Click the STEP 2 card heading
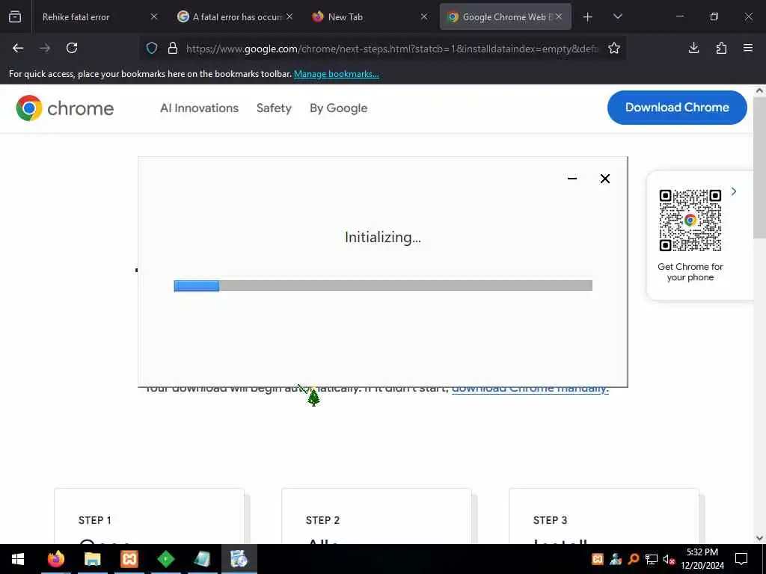This screenshot has height=574, width=766. [x=322, y=520]
